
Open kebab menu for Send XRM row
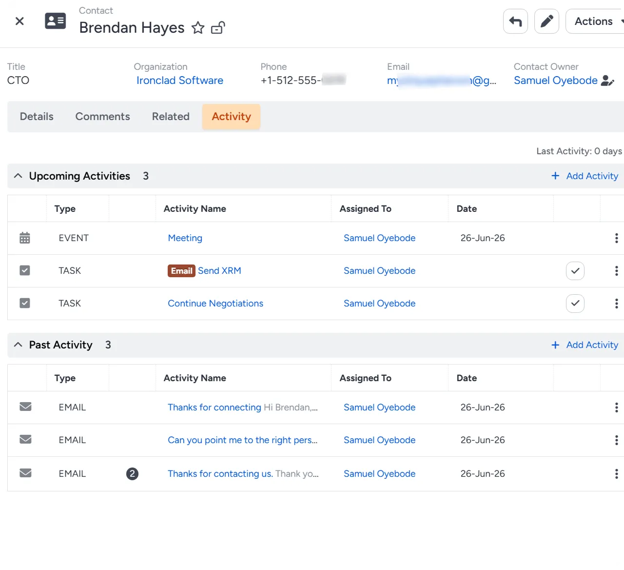616,271
